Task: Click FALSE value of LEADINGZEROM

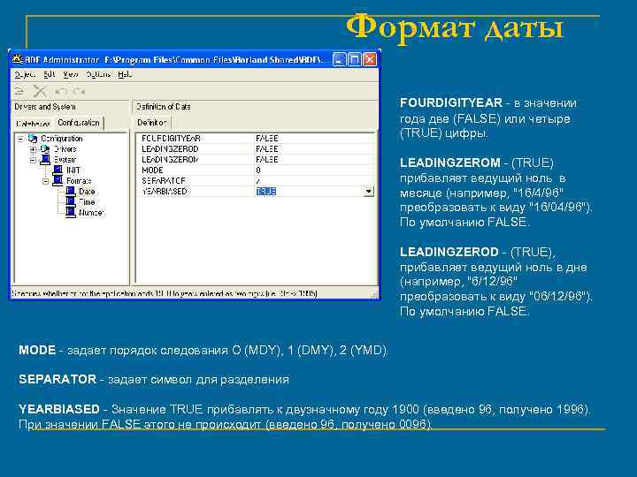Action: click(267, 159)
